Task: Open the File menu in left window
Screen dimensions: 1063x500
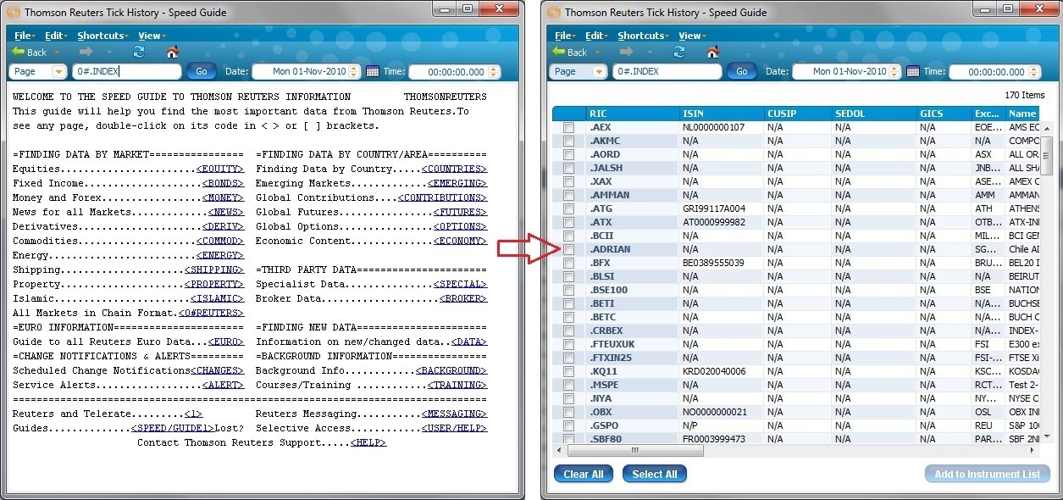Action: (x=24, y=36)
